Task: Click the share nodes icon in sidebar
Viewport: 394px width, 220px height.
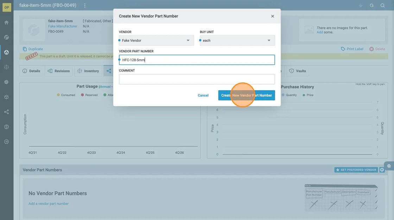Action: coord(6,112)
